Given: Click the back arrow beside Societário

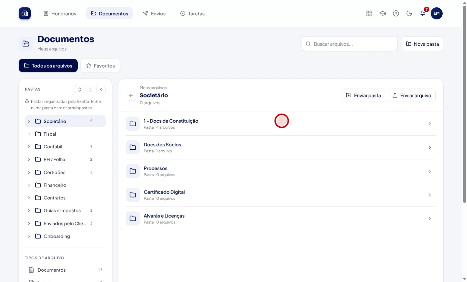Looking at the screenshot, I should [x=131, y=95].
